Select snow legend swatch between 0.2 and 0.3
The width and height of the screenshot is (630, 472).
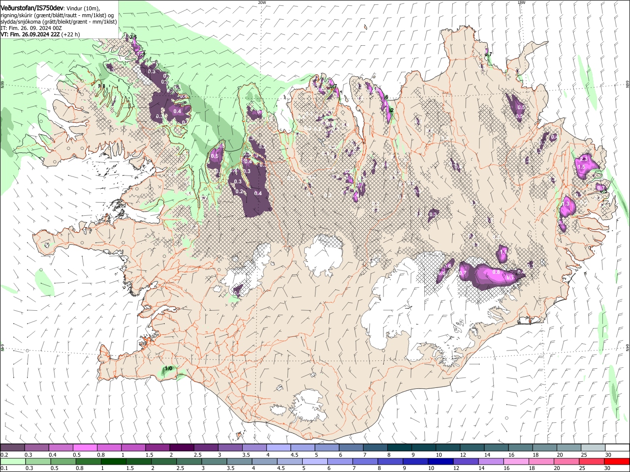coord(12,447)
